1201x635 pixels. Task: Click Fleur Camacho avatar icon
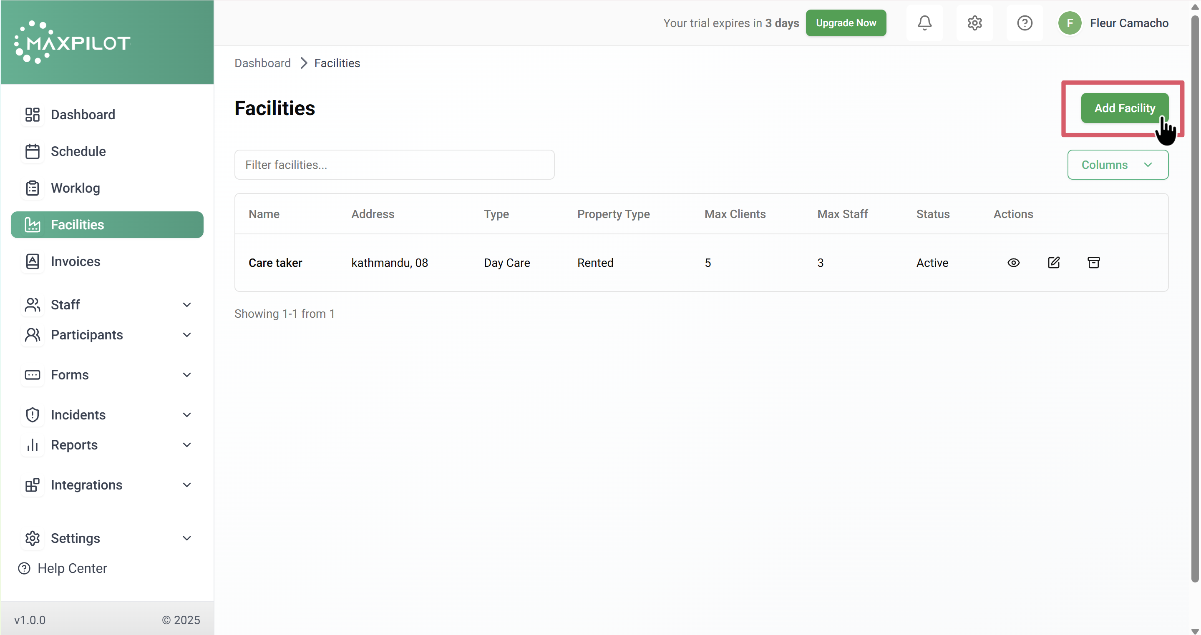1069,23
